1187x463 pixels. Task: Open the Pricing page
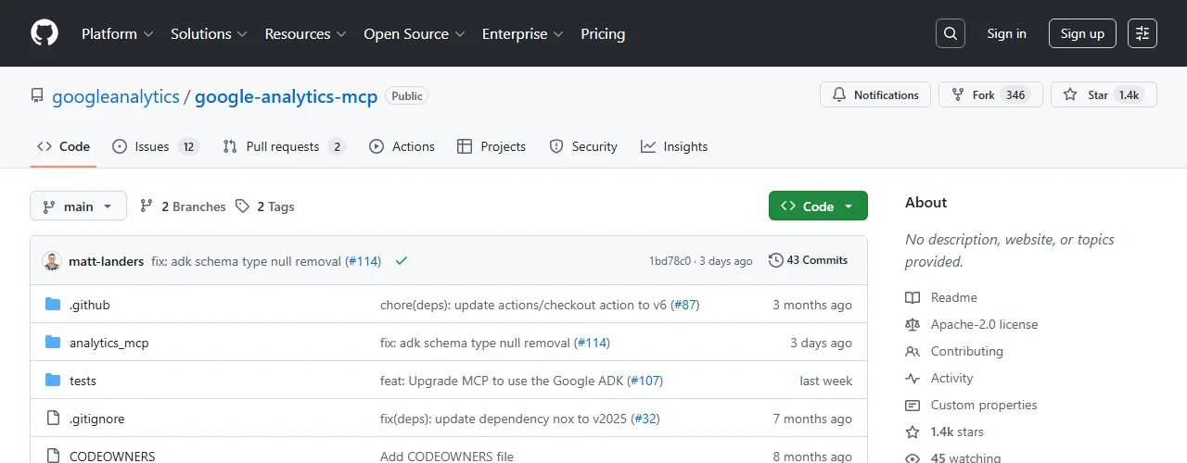[603, 33]
